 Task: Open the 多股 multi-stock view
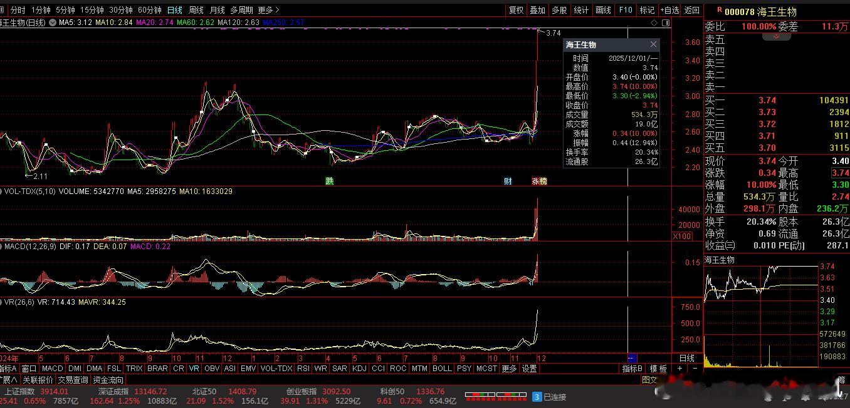point(559,10)
